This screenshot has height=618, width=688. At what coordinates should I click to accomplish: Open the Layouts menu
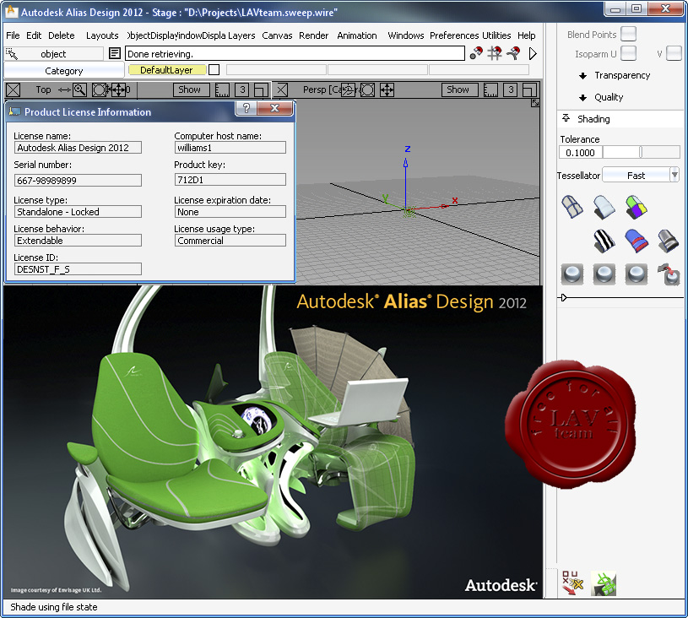(x=102, y=35)
